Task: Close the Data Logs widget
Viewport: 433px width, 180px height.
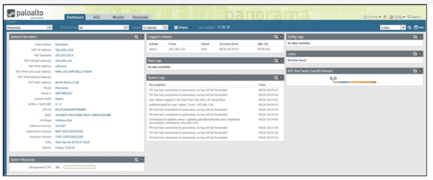Action: 281,61
